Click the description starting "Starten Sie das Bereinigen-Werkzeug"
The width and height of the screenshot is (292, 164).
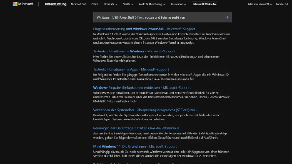[160, 136]
